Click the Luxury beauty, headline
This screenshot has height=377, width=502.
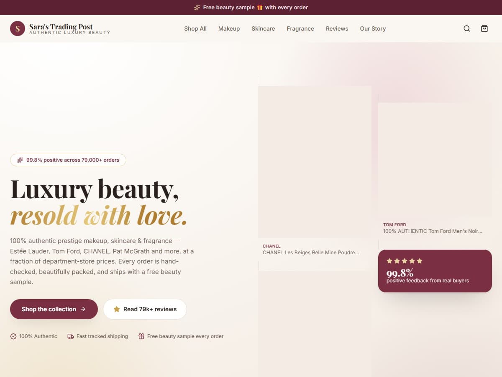95,189
